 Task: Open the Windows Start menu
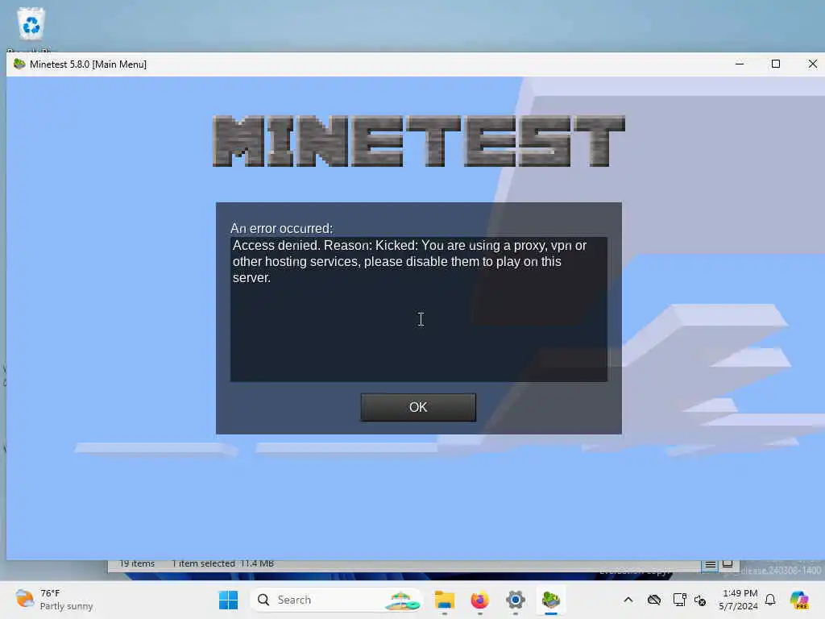228,600
